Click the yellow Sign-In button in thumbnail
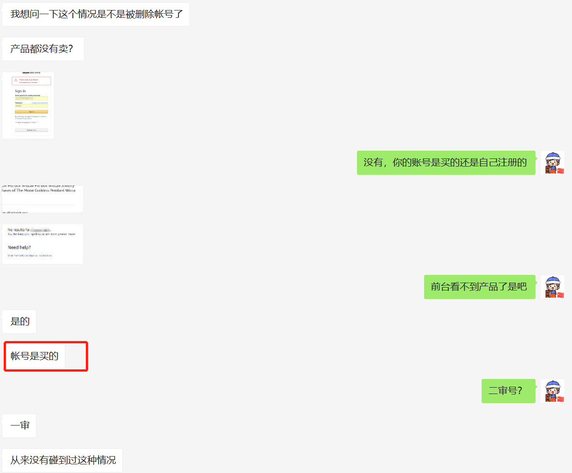This screenshot has width=572, height=473. (31, 111)
